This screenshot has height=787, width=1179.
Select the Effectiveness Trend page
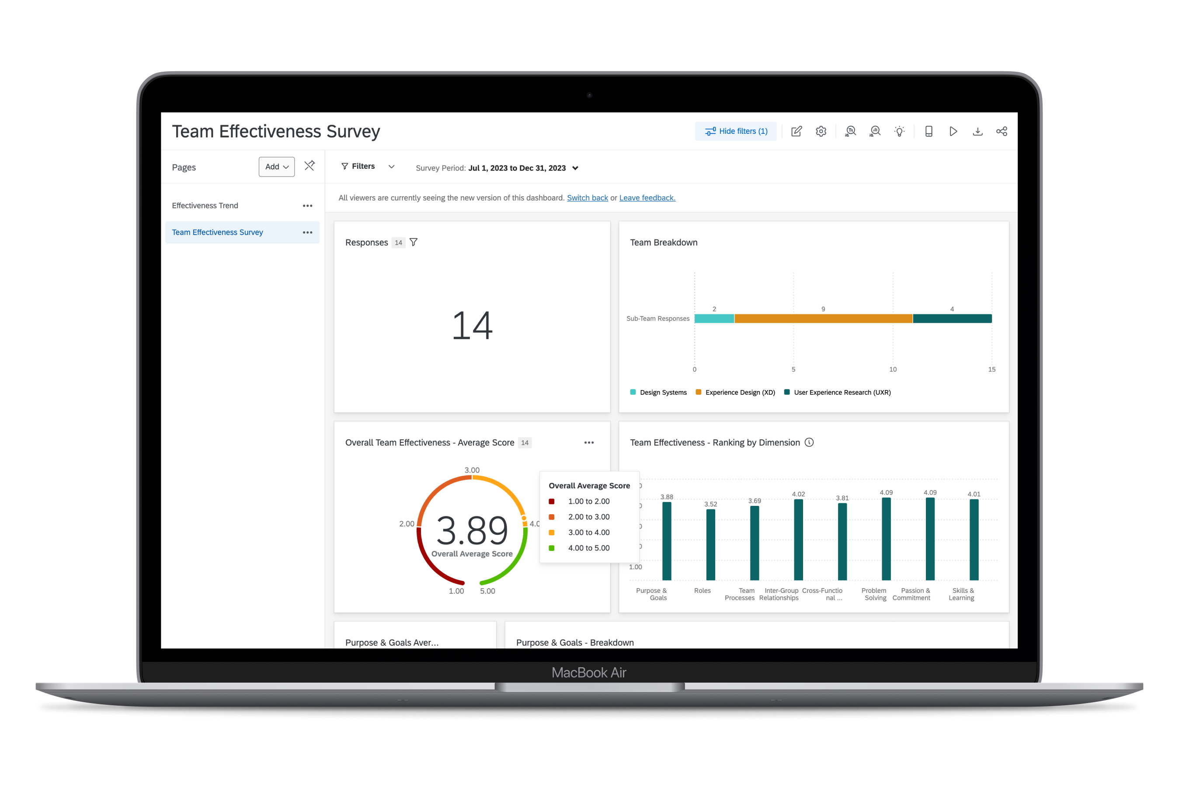click(205, 206)
